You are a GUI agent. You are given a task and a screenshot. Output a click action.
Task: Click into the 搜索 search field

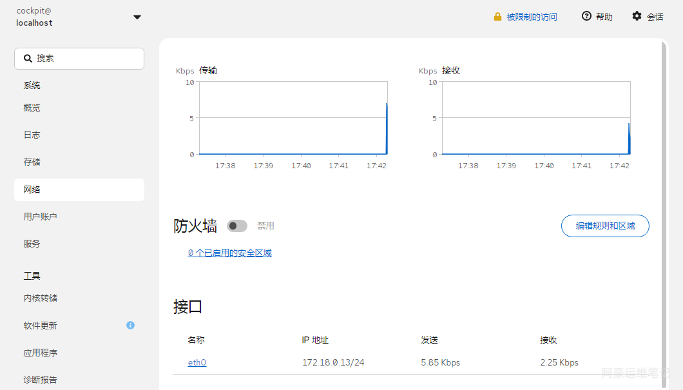pyautogui.click(x=79, y=59)
